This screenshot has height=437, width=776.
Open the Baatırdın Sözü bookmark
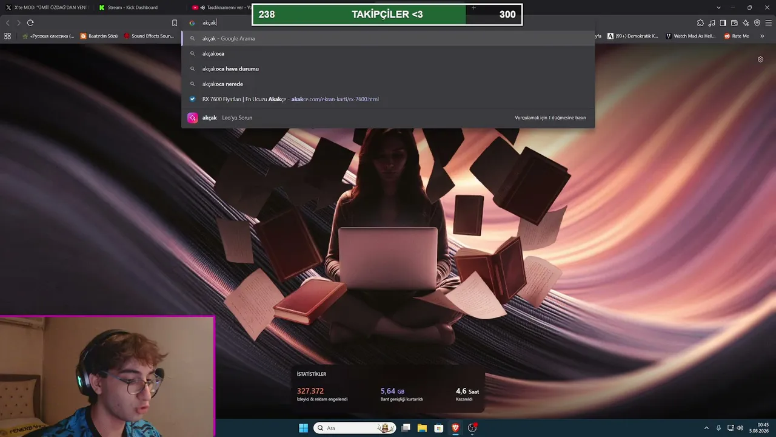coord(99,36)
